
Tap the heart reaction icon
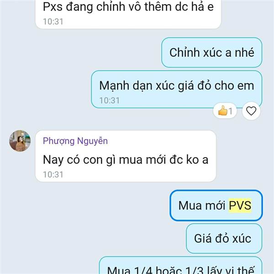pyautogui.click(x=251, y=111)
